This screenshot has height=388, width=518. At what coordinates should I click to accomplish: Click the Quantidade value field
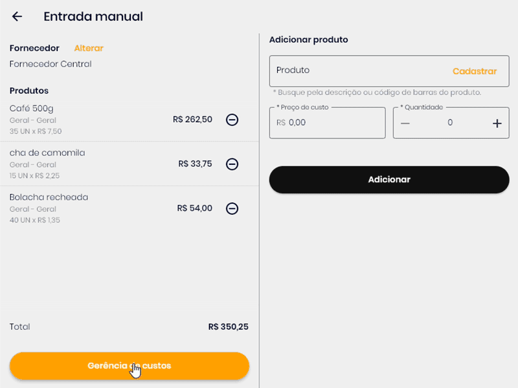[x=451, y=123]
